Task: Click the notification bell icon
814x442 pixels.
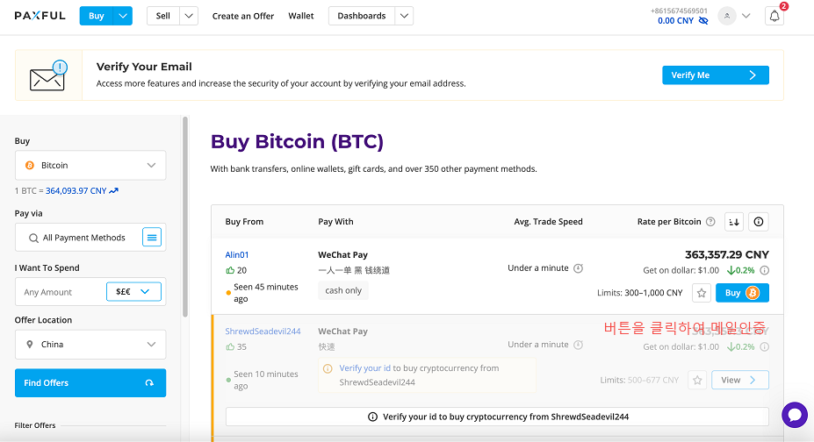Action: click(x=774, y=16)
